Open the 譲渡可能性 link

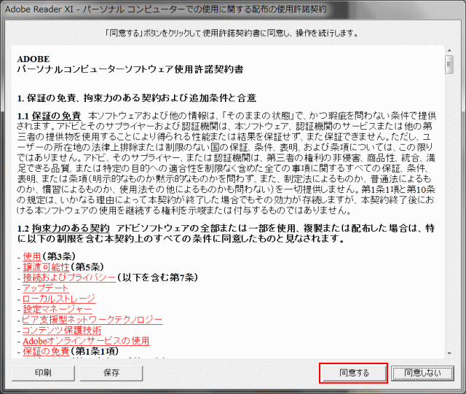click(x=46, y=267)
